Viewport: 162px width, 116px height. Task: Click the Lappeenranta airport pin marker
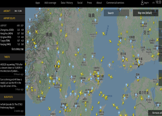157,48
